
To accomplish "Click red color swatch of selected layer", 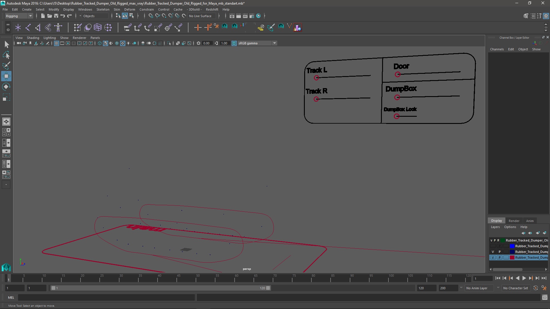I will [512, 257].
